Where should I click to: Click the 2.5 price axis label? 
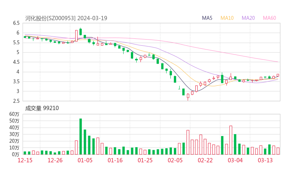[16, 101]
